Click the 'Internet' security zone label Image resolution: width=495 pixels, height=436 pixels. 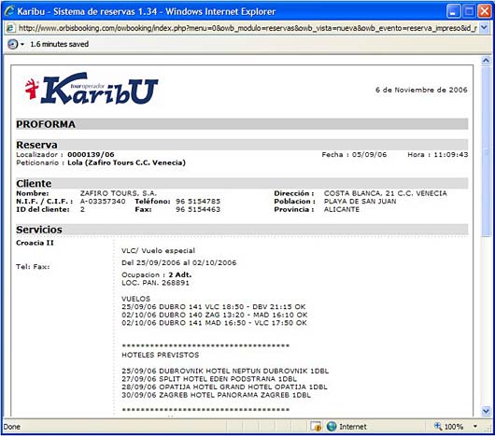pos(353,427)
